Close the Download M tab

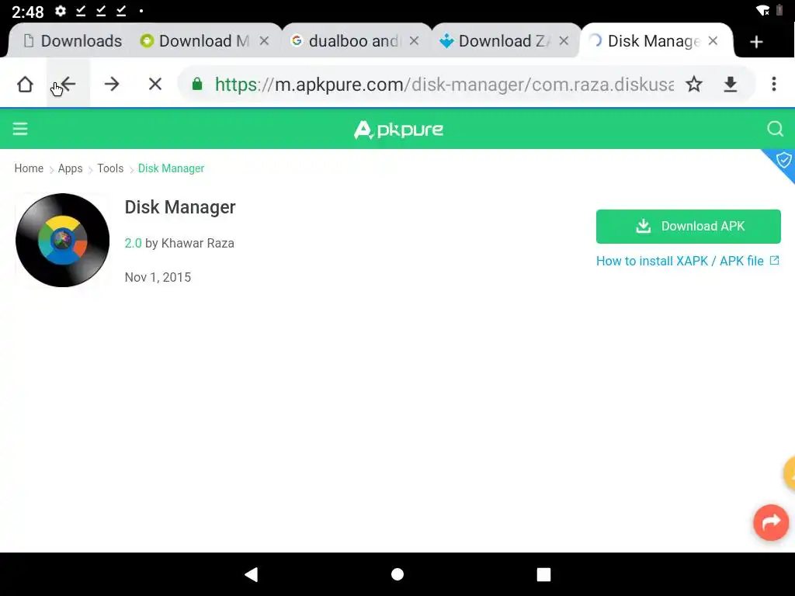click(264, 40)
